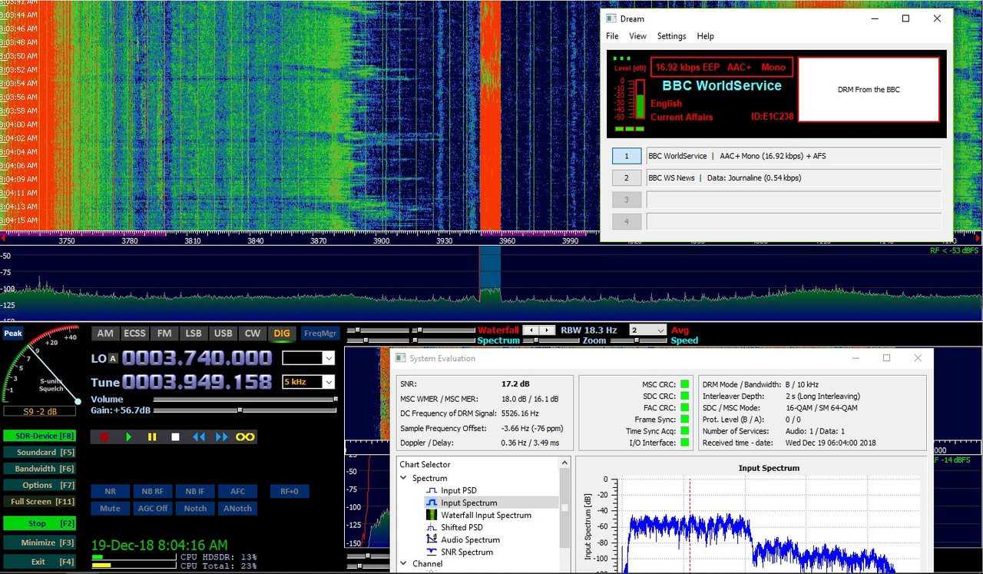Select FM demodulation mode
983x574 pixels.
[164, 333]
